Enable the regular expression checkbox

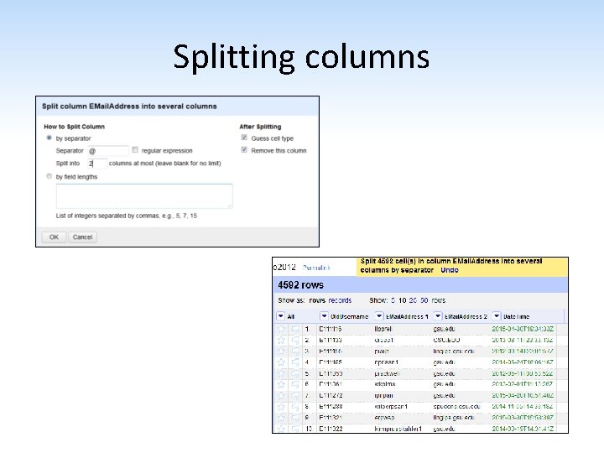click(135, 150)
